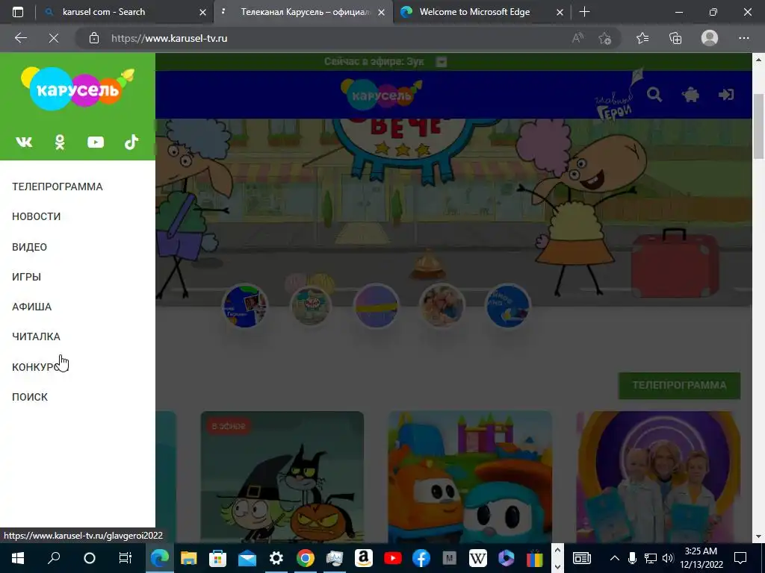Open НОВОСТИ in the side menu

click(36, 216)
